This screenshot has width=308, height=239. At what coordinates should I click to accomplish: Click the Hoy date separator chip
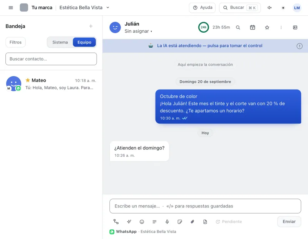205,133
